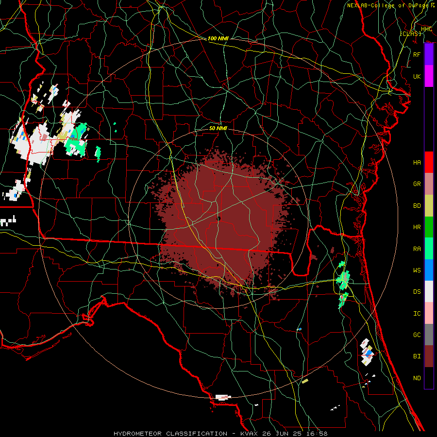Pick the RA bright green legend swatch
The image size is (437, 437).
tap(429, 248)
